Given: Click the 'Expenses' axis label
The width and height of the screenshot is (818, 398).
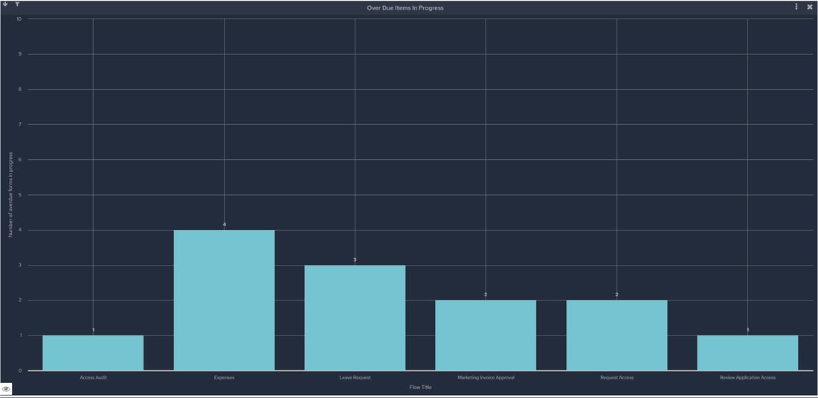Looking at the screenshot, I should pos(224,377).
